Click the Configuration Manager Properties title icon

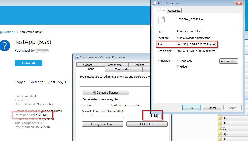(x=77, y=57)
